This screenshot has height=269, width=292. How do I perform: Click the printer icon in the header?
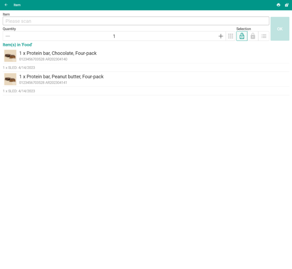tap(278, 5)
